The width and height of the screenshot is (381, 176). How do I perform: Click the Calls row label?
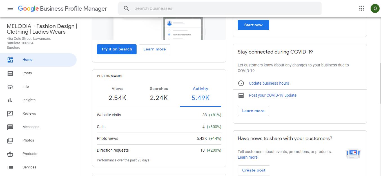tap(101, 127)
